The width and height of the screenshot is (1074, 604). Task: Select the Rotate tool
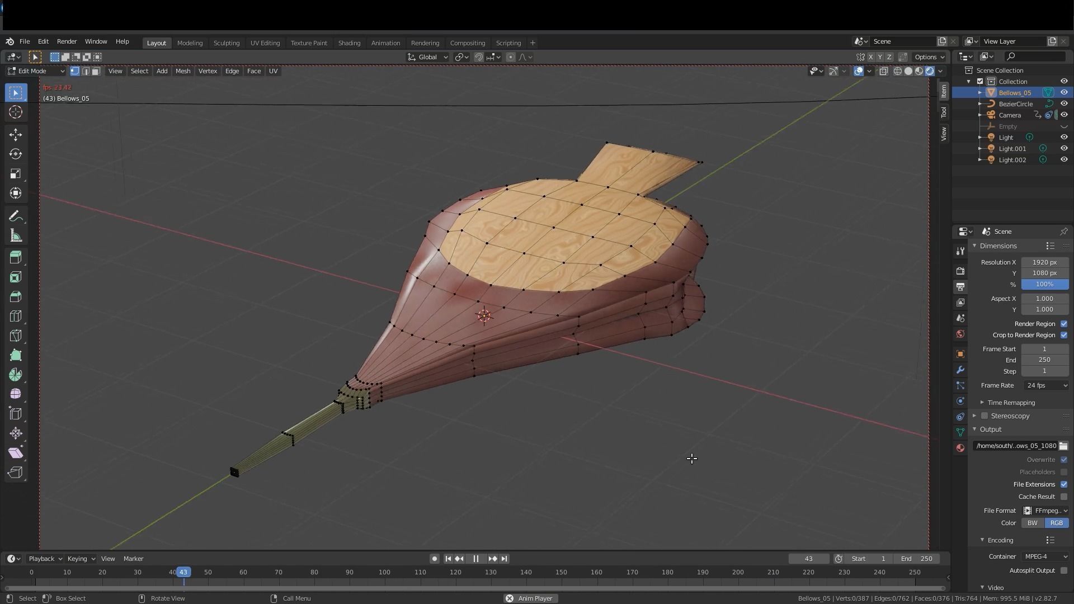[15, 154]
